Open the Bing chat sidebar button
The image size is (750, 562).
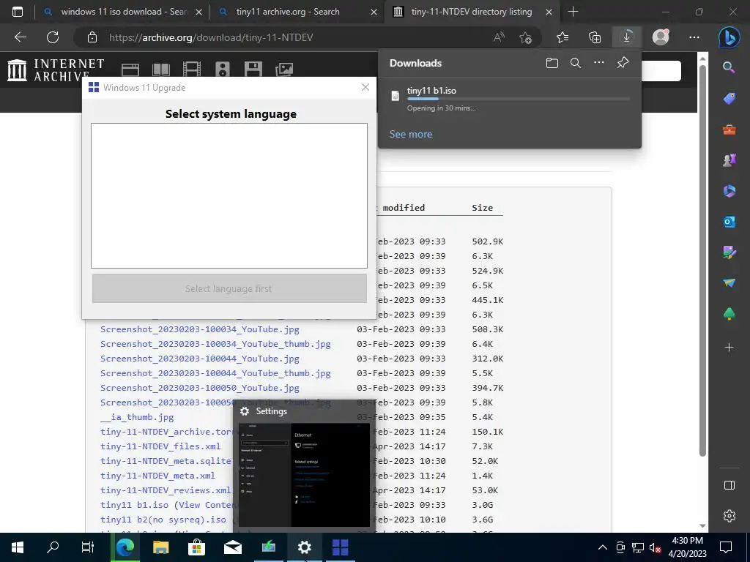pyautogui.click(x=729, y=37)
